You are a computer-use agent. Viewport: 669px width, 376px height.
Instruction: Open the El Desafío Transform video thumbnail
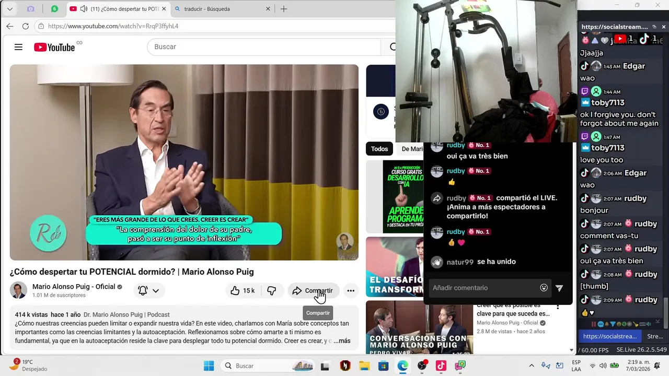(395, 266)
